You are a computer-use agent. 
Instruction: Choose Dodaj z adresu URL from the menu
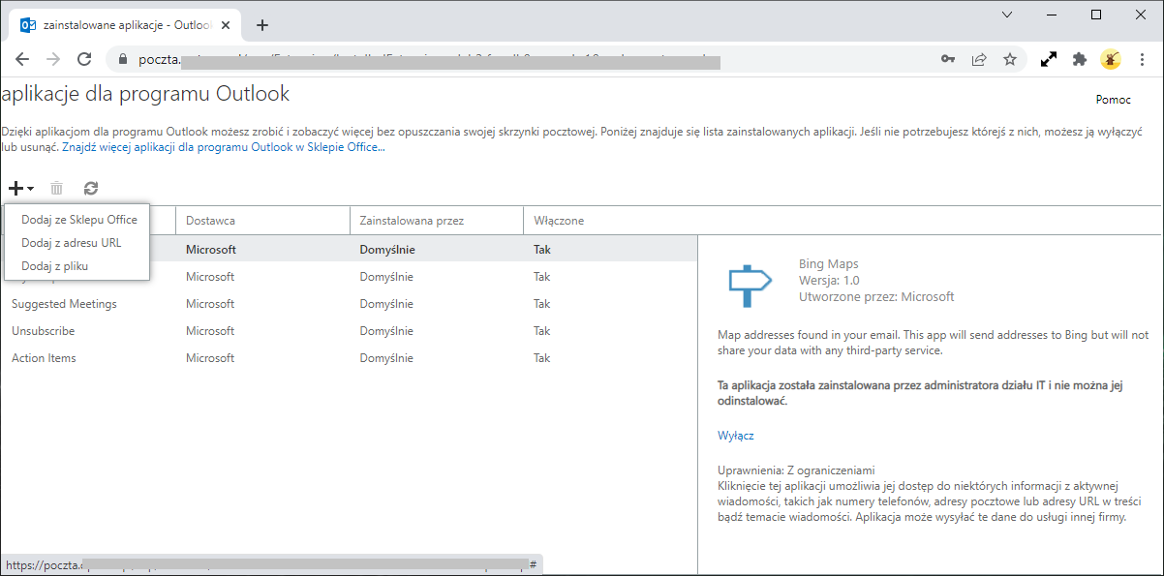coord(73,243)
